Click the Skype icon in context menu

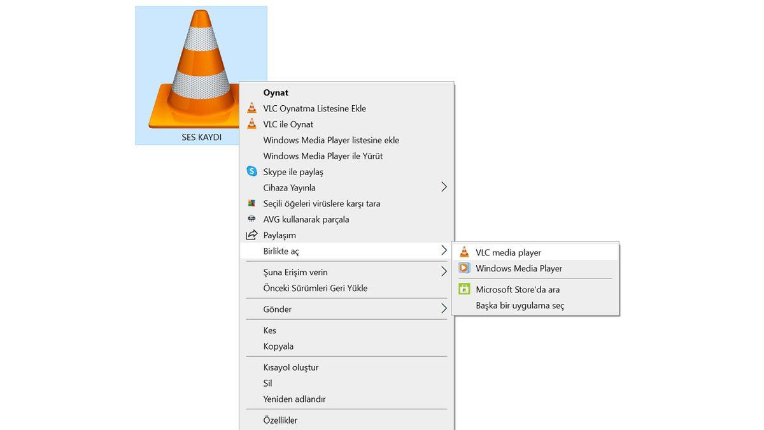(x=251, y=171)
